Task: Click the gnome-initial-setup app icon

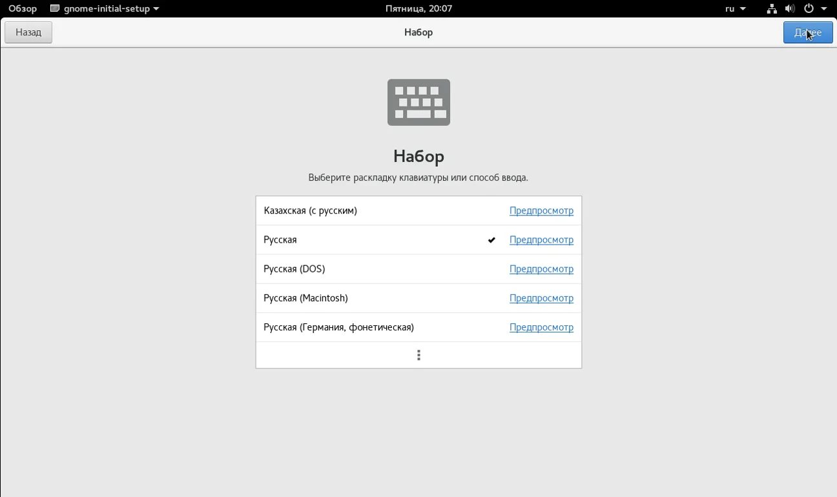Action: [55, 9]
